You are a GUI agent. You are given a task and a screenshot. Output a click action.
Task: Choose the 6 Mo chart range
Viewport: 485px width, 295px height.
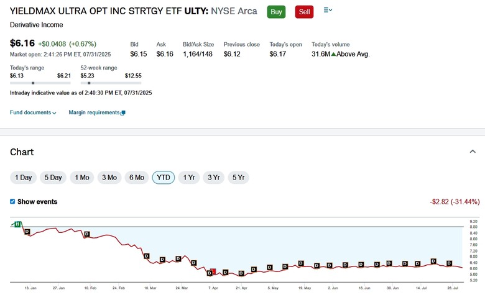tap(137, 178)
